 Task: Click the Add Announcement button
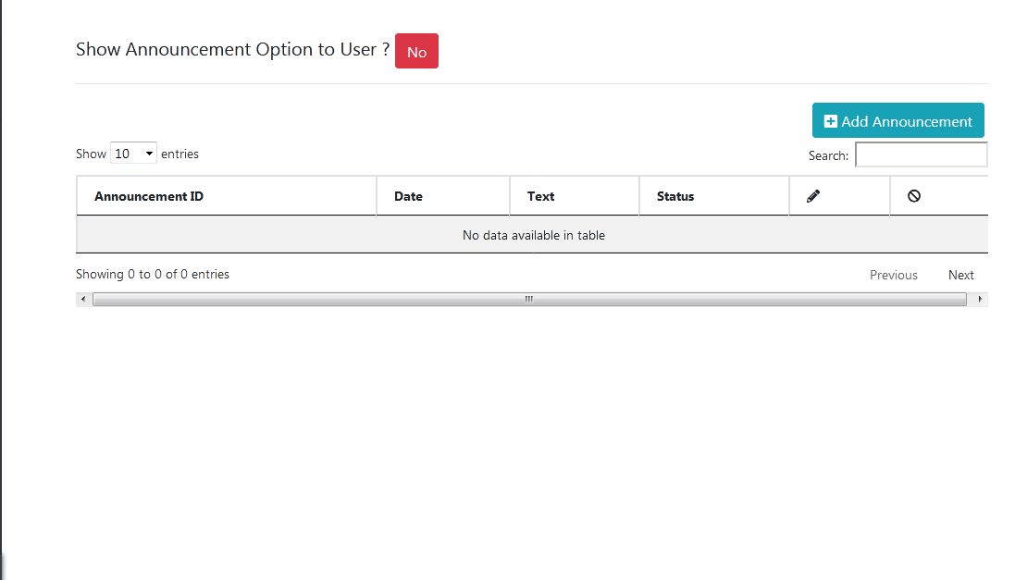coord(897,120)
